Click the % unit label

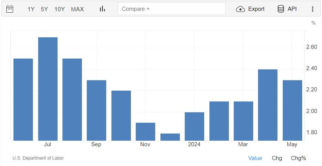pos(313,23)
